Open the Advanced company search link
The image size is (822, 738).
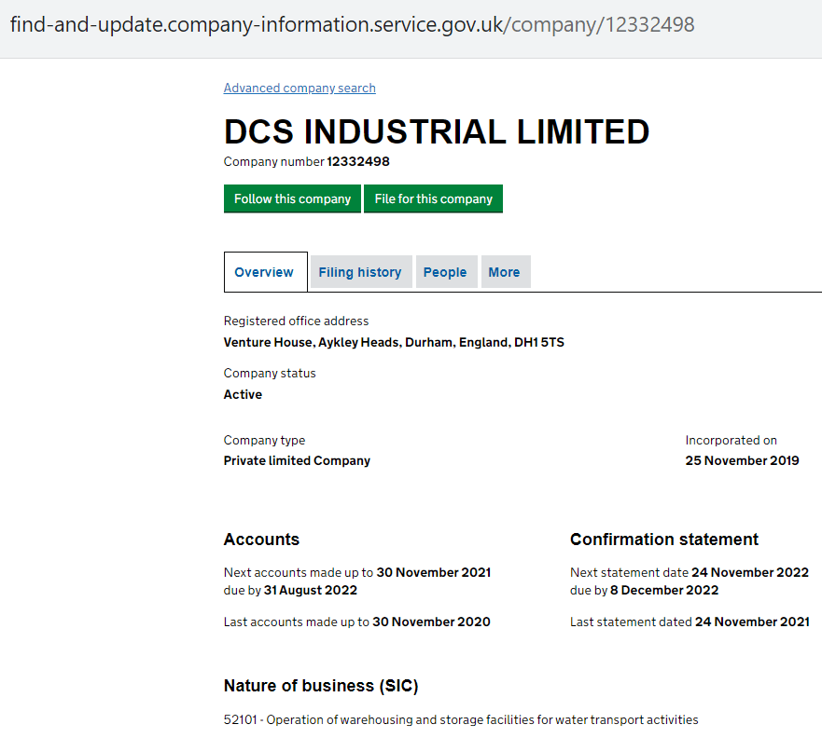coord(300,89)
